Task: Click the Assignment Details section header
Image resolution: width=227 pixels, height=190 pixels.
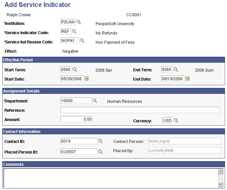Action: (x=113, y=91)
